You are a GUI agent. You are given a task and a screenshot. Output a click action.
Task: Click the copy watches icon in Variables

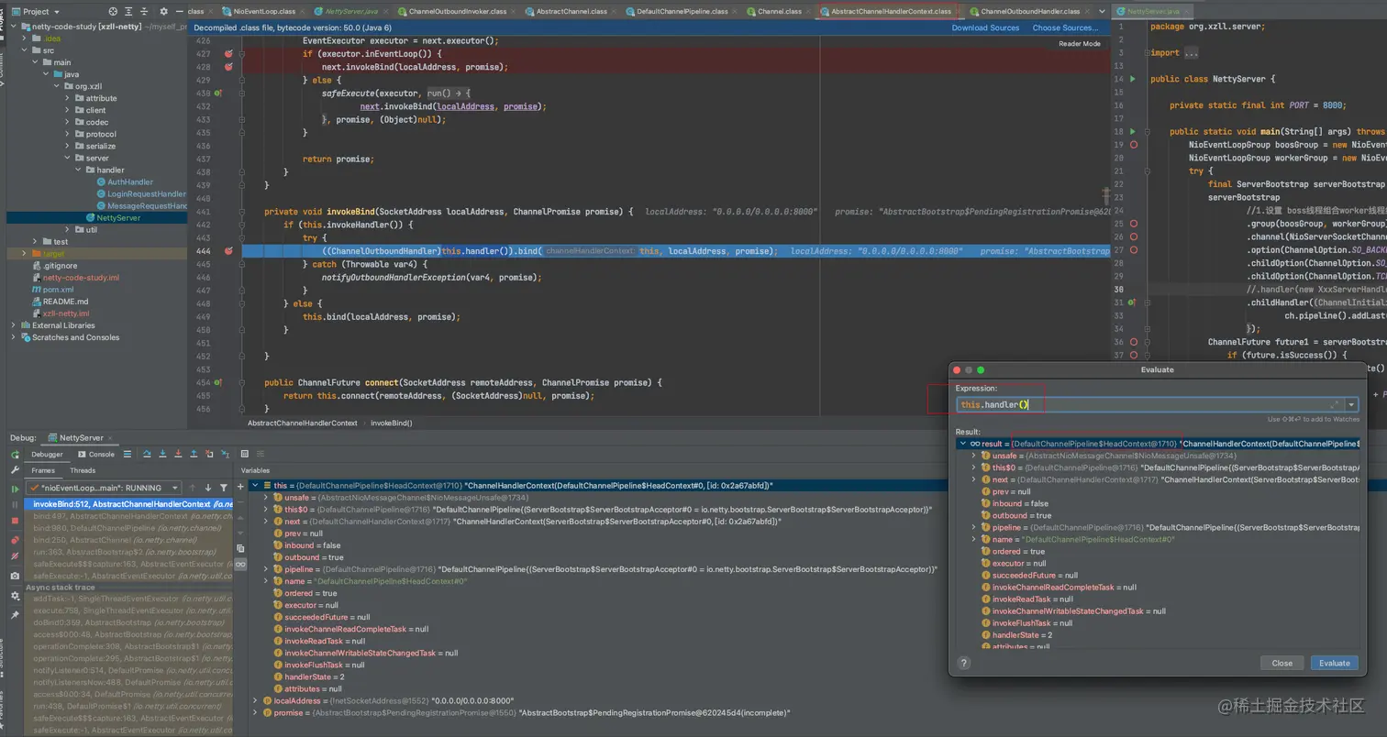tap(240, 548)
